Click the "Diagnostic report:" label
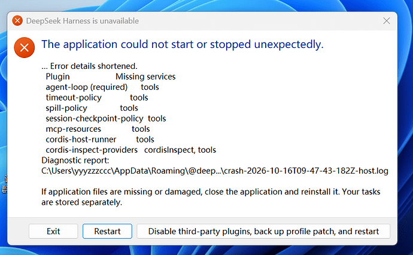Image resolution: width=413 pixels, height=255 pixels. 75,160
